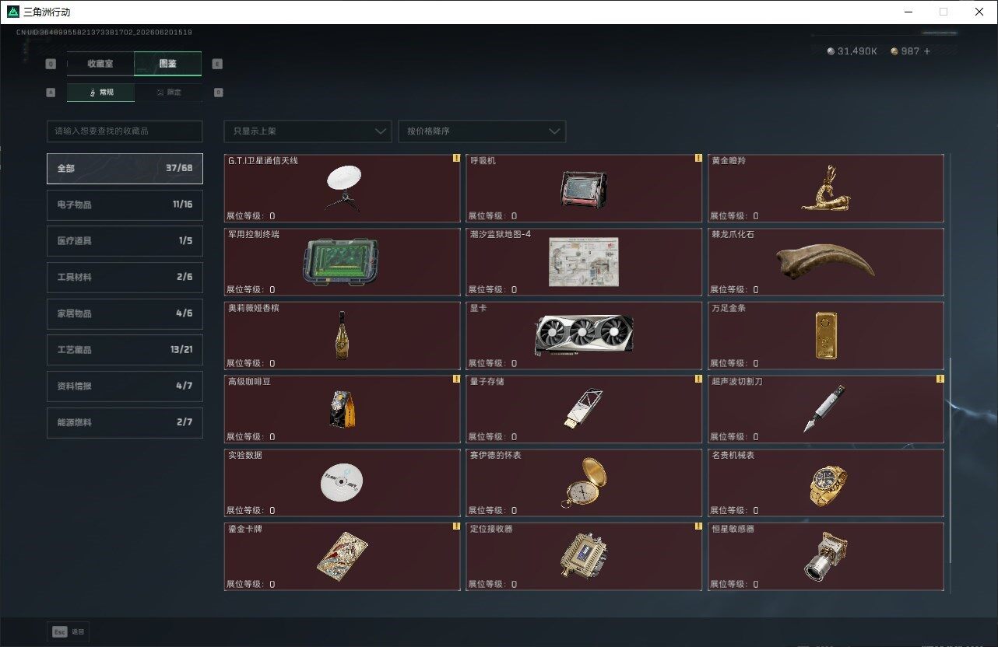Click the 31,490K currency amount
The width and height of the screenshot is (998, 647).
857,51
